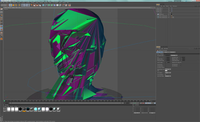
Task: Click the deformer object icon
Action: 54,5
